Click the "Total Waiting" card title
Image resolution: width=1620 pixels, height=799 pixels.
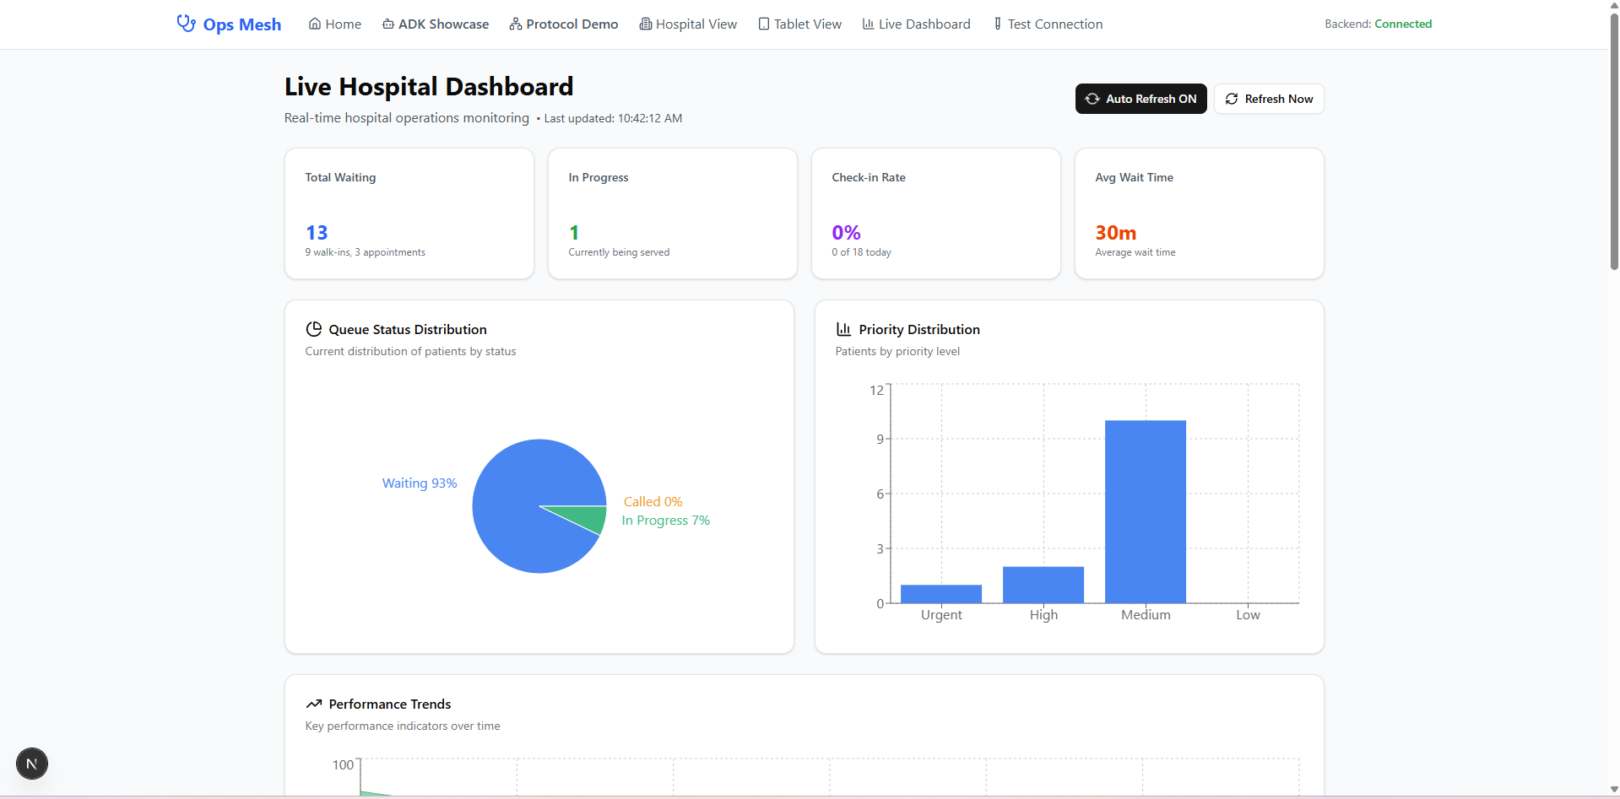click(341, 177)
